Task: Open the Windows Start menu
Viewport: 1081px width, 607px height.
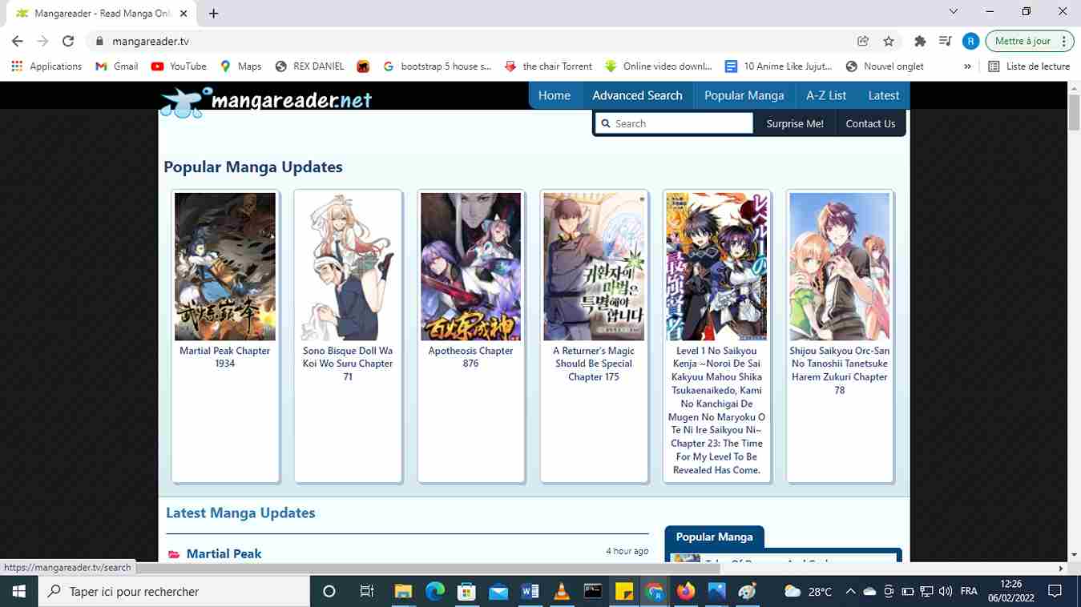Action: click(18, 592)
